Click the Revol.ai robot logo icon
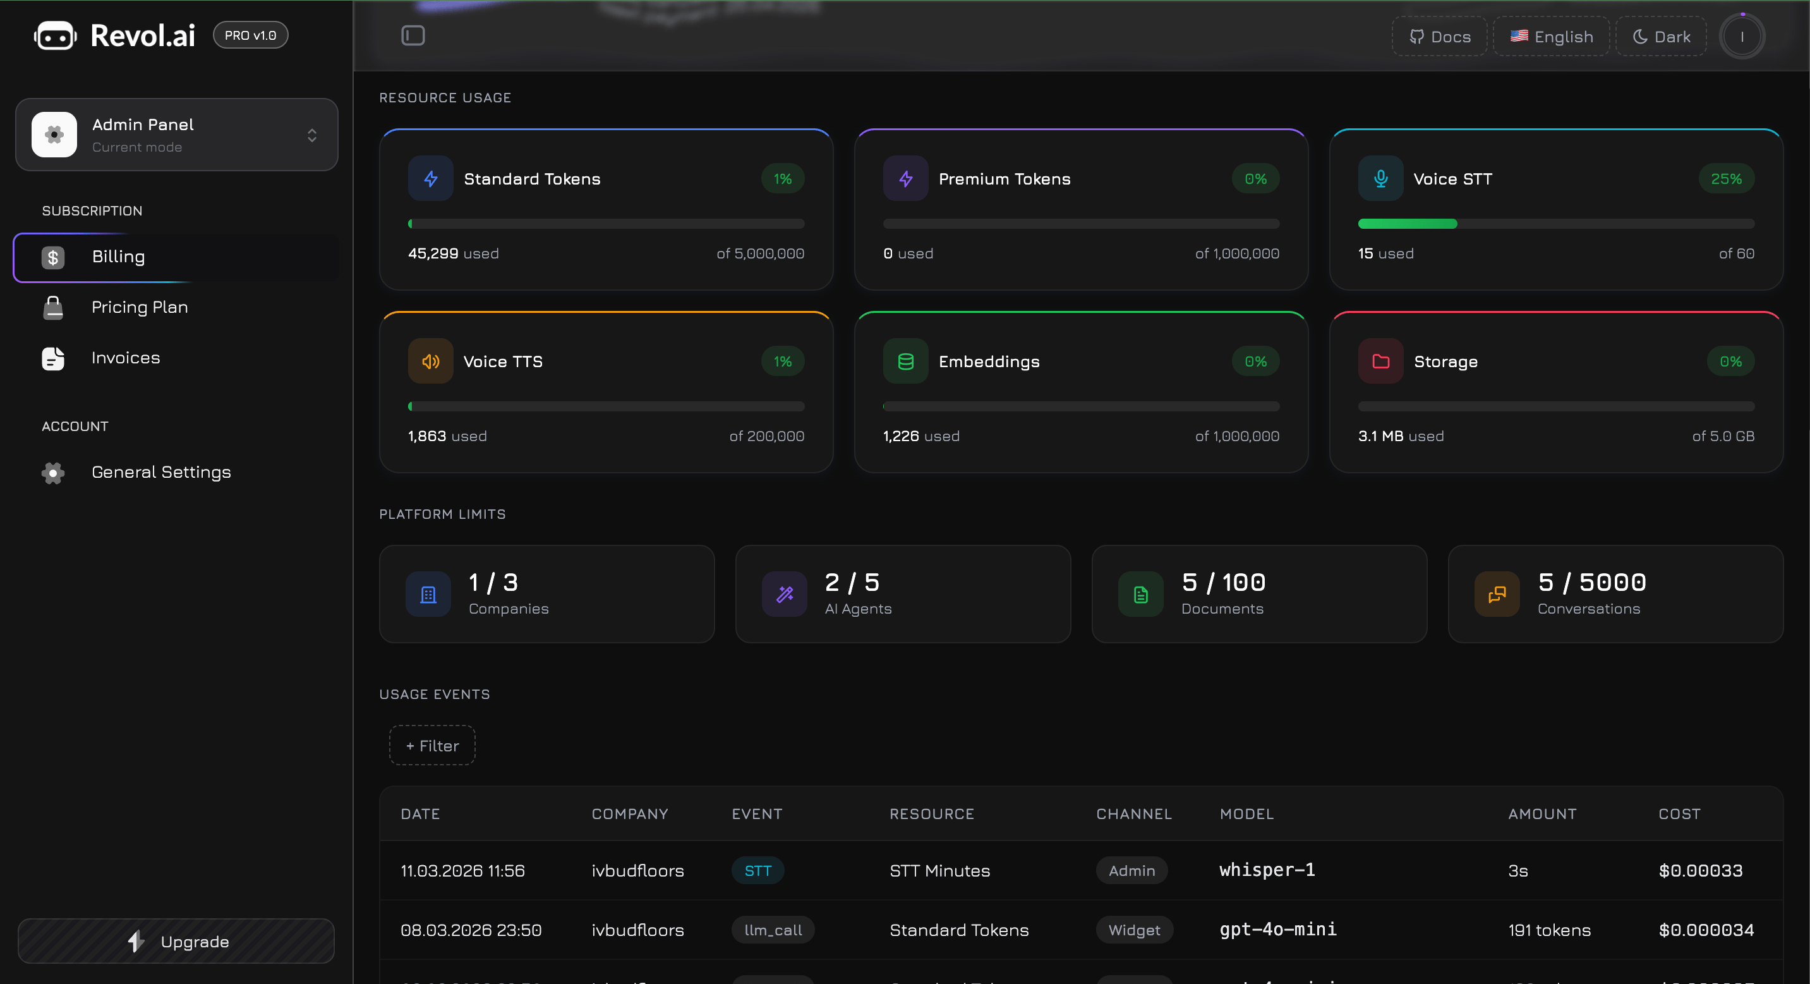This screenshot has height=984, width=1810. [x=55, y=36]
